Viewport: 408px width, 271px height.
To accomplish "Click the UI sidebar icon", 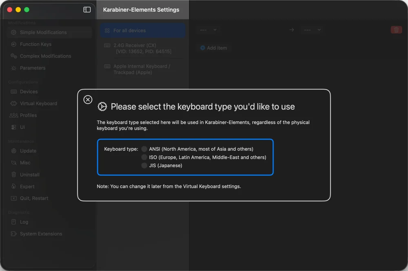I will [x=13, y=127].
